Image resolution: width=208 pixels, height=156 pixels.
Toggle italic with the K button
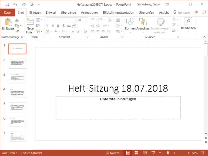point(53,26)
